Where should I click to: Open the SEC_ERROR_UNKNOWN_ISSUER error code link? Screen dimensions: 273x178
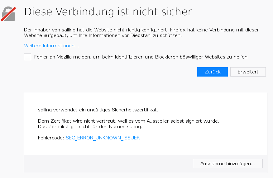(103, 138)
